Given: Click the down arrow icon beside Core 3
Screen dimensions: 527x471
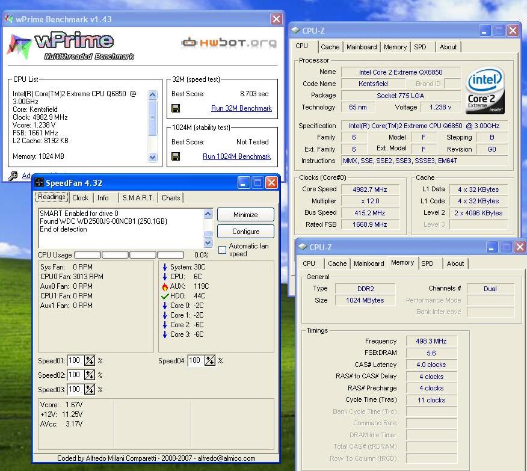Looking at the screenshot, I should click(165, 334).
